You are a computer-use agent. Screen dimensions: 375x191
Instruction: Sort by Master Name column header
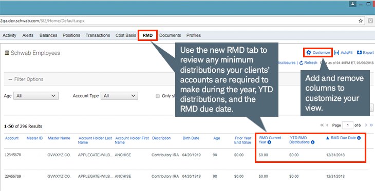(59, 138)
